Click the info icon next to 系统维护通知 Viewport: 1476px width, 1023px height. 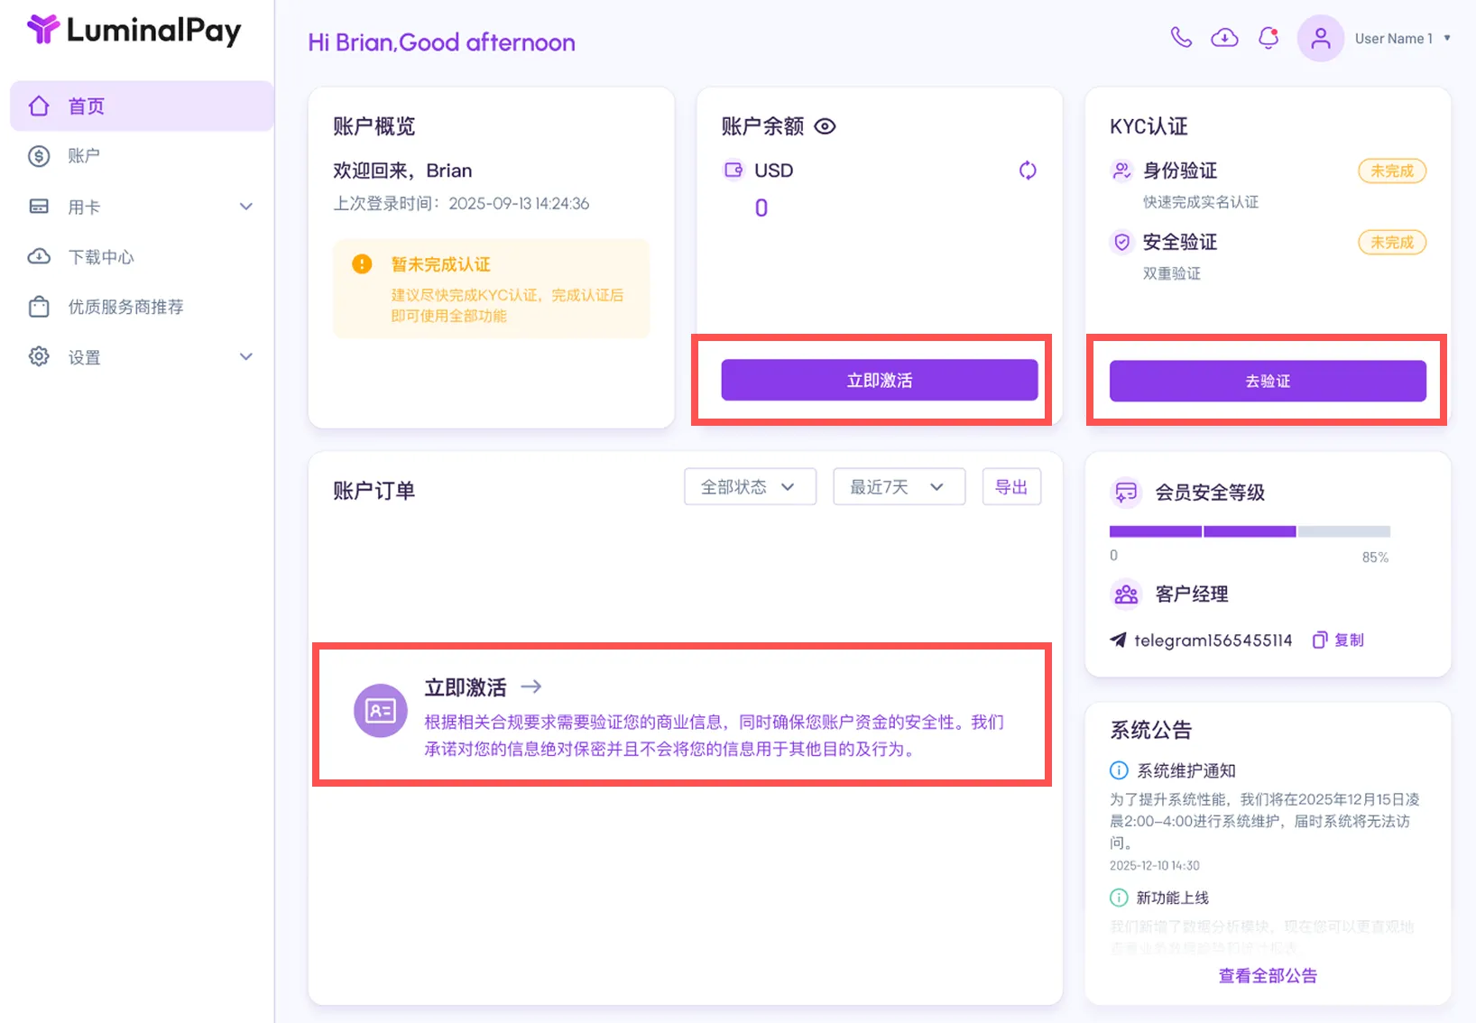1119,770
